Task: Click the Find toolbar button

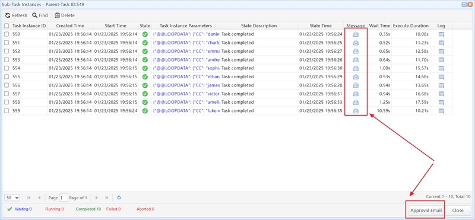Action: [x=40, y=15]
